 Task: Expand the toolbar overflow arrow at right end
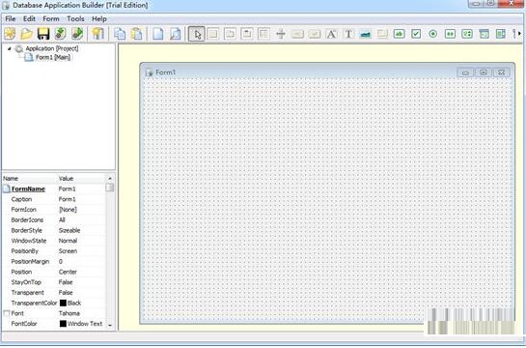click(520, 34)
